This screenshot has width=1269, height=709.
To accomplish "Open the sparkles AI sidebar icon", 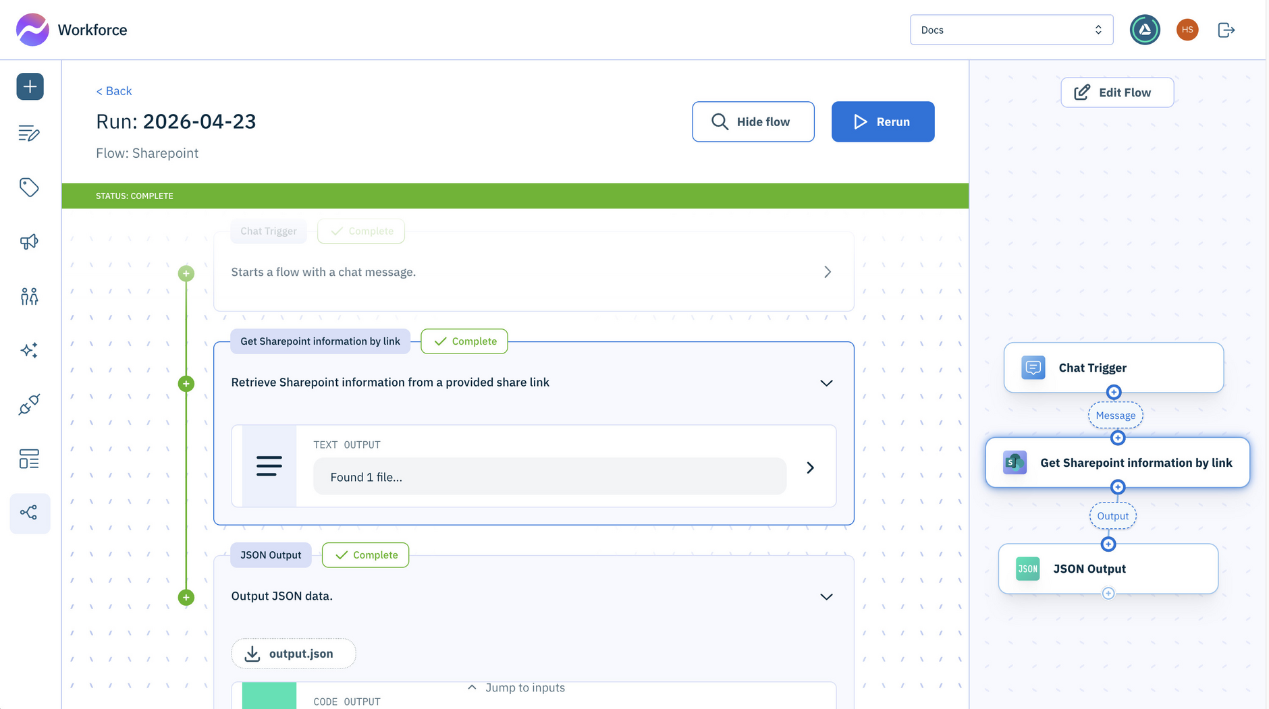I will click(x=29, y=350).
